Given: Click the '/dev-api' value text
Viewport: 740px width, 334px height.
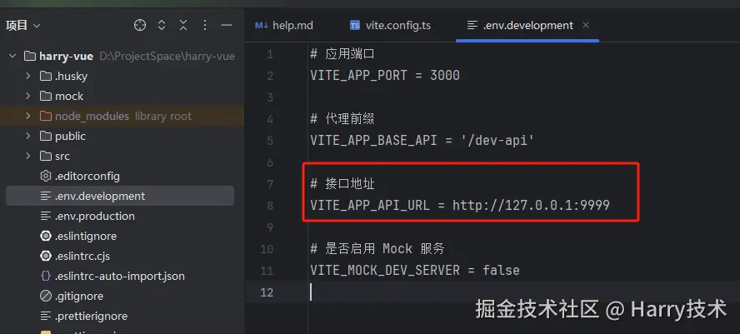Looking at the screenshot, I should coord(497,141).
